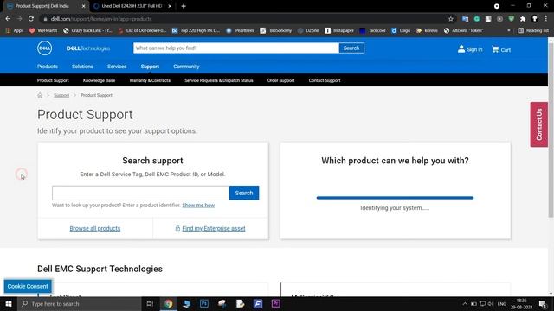The width and height of the screenshot is (554, 311).
Task: Bookmark this page with star icon
Action: [451, 19]
